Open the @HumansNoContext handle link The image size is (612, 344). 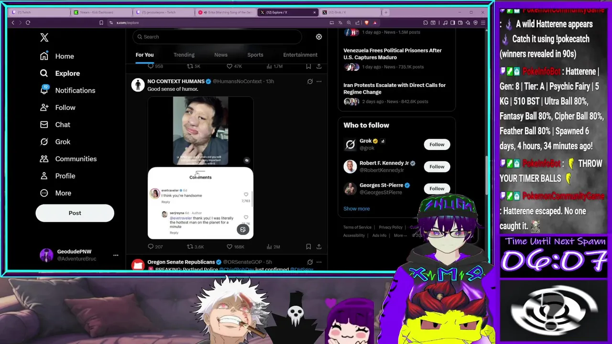point(237,81)
